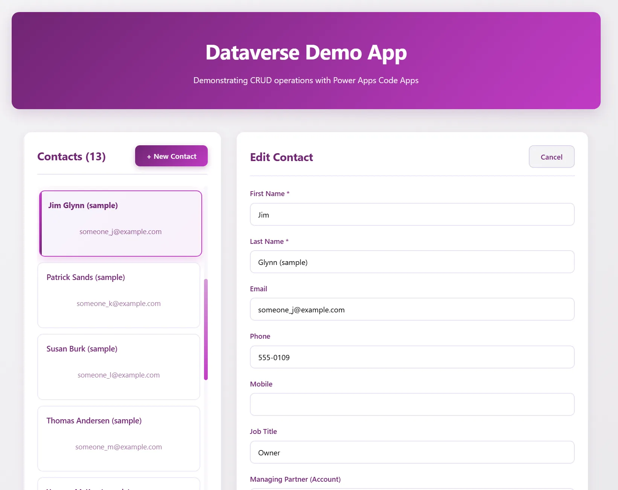
Task: Click the Managing Partner (Account) label
Action: pyautogui.click(x=295, y=479)
